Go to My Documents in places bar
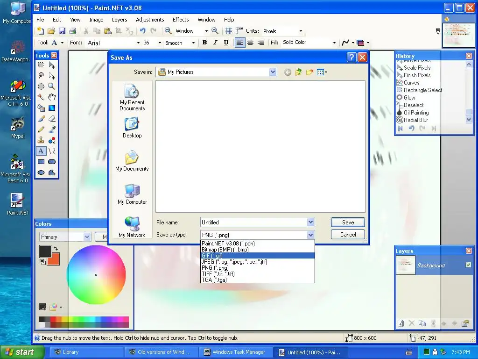Image resolution: width=478 pixels, height=359 pixels. [132, 161]
